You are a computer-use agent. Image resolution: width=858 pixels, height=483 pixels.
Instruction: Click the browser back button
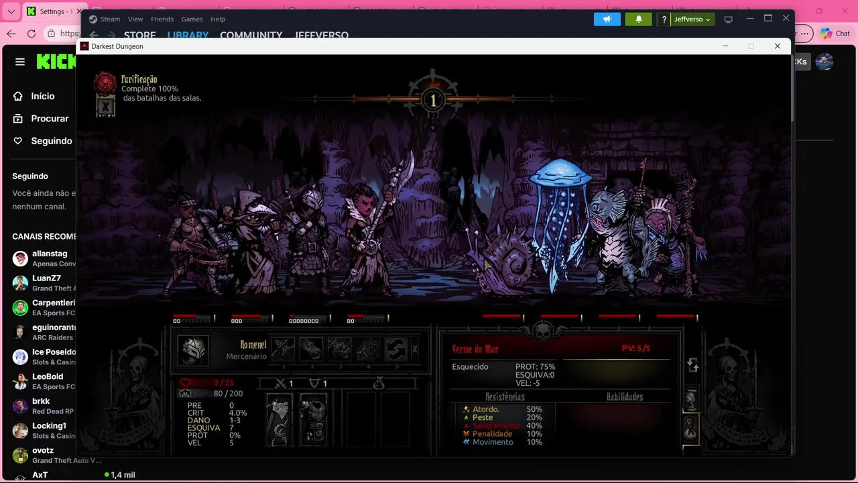pos(11,34)
